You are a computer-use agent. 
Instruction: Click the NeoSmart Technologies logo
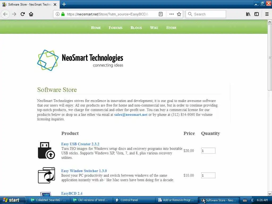(80, 60)
